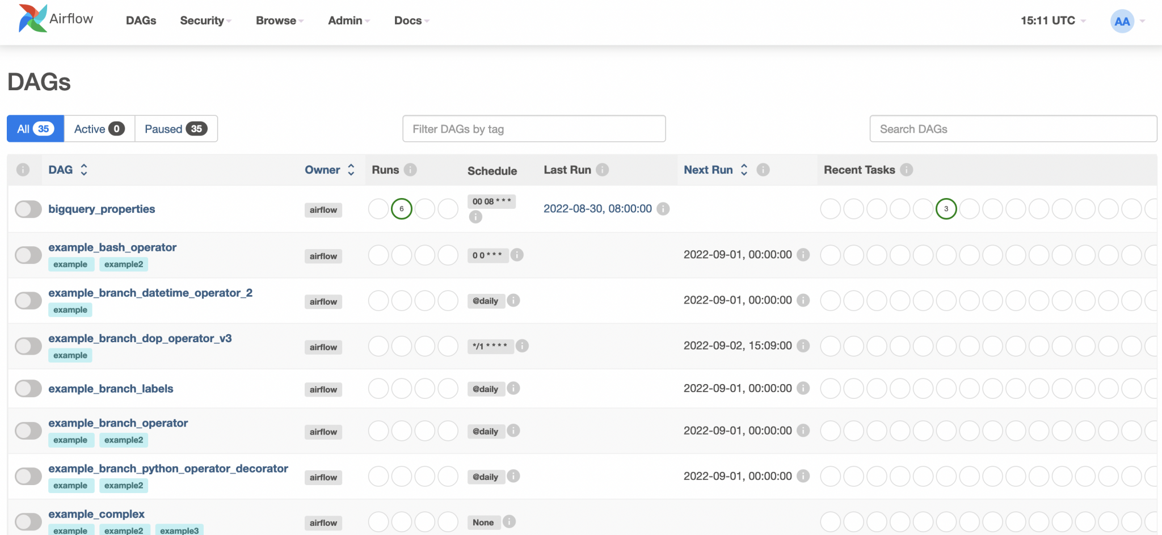
Task: Toggle on the example_complex DAG
Action: [x=28, y=521]
